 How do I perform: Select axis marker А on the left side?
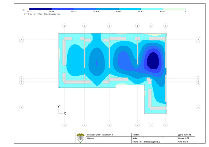tap(21, 107)
